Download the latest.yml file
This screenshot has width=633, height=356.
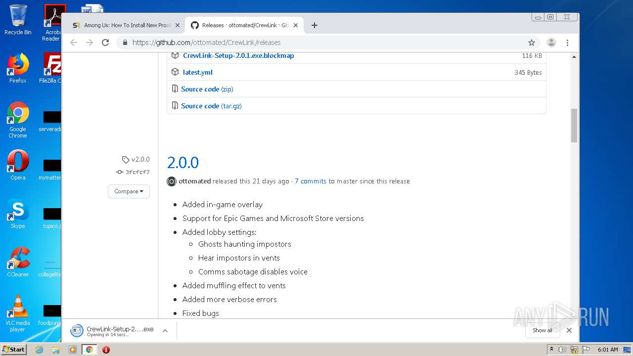coord(198,72)
